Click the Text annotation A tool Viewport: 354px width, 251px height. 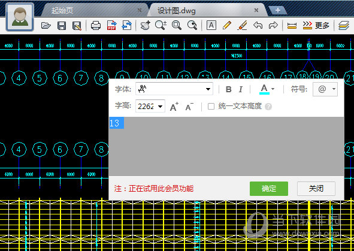211,25
